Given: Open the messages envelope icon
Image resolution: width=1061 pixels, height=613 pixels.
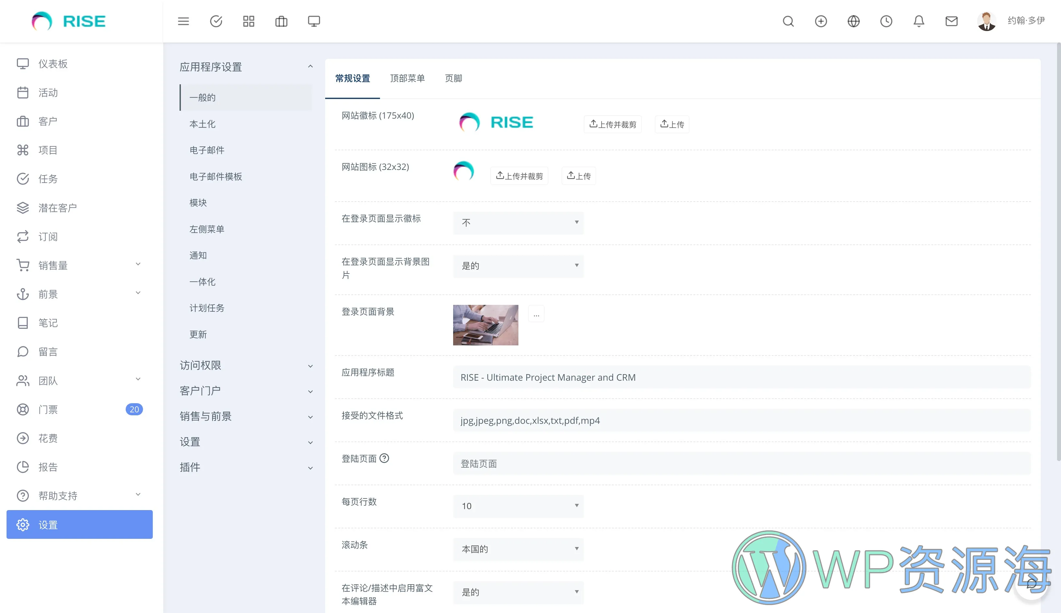Looking at the screenshot, I should (951, 21).
